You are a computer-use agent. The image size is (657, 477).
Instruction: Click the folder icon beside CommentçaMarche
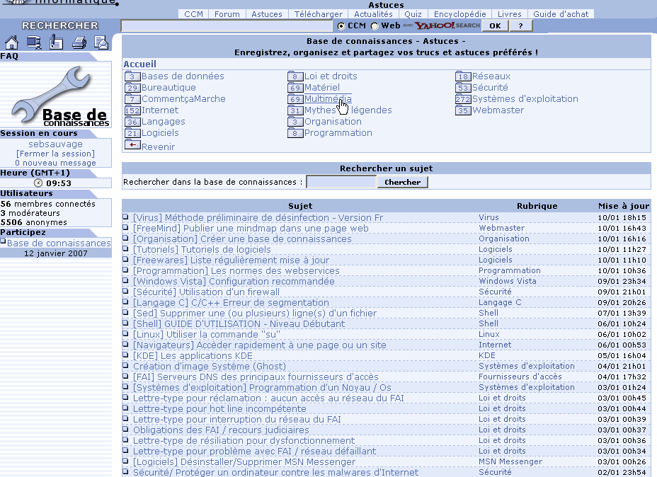pyautogui.click(x=132, y=98)
